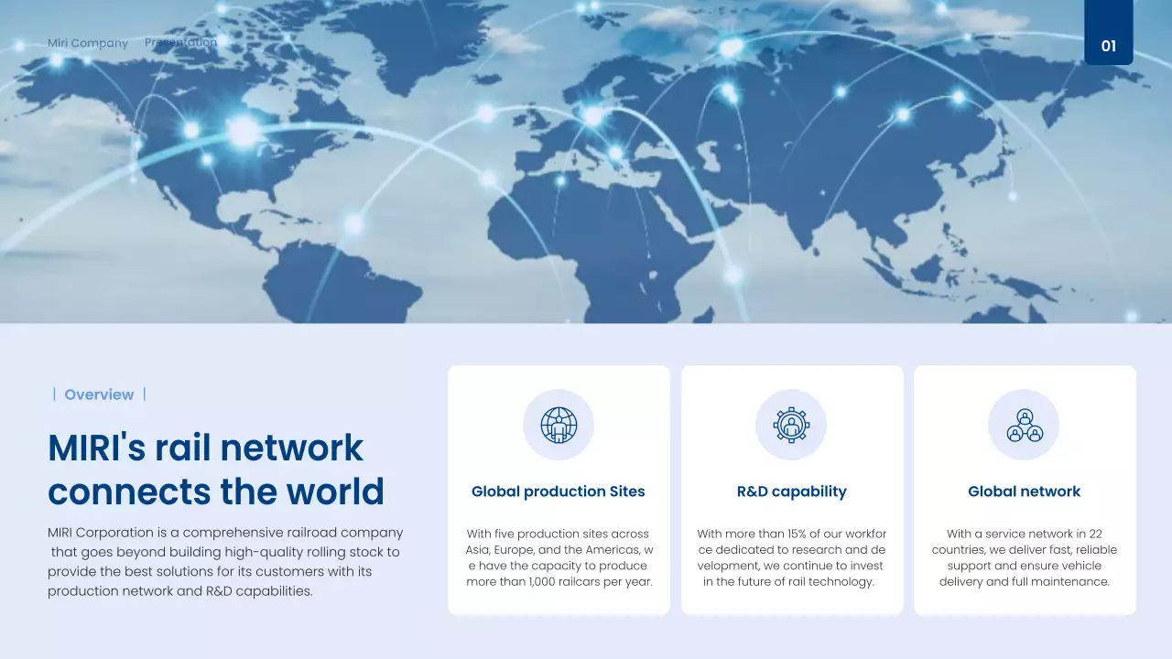1172x659 pixels.
Task: Select the MIRI Corporation intro paragraph
Action: click(x=225, y=562)
